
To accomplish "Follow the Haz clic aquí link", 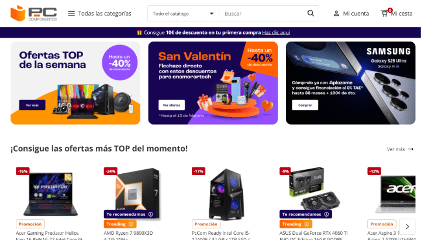I will (x=276, y=33).
